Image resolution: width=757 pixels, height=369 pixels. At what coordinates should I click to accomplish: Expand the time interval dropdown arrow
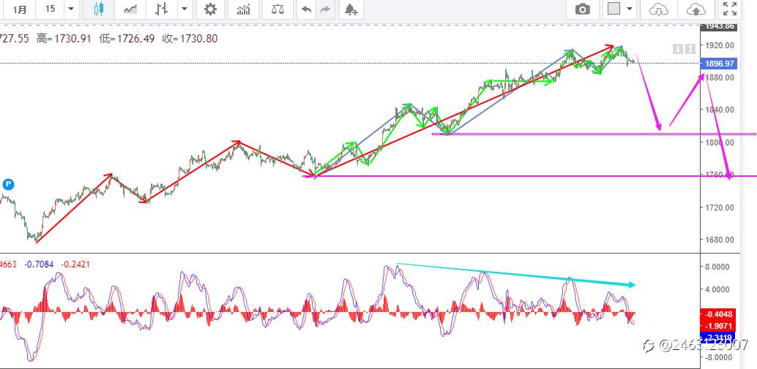(71, 9)
